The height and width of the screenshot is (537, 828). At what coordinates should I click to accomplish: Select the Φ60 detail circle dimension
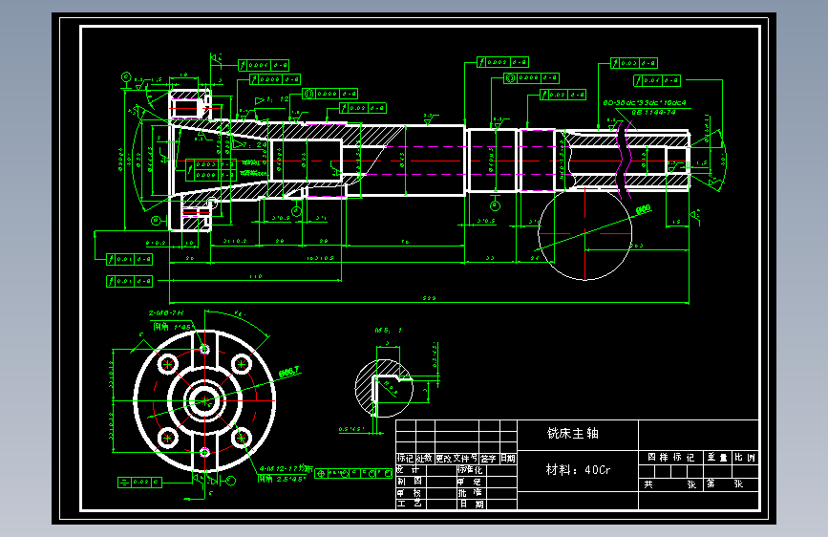[643, 210]
